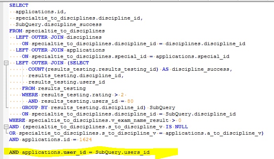Image resolution: width=274 pixels, height=159 pixels.
Task: Collapse the AND (specialtie_to_disciplines fold marker
Action: click(6, 127)
